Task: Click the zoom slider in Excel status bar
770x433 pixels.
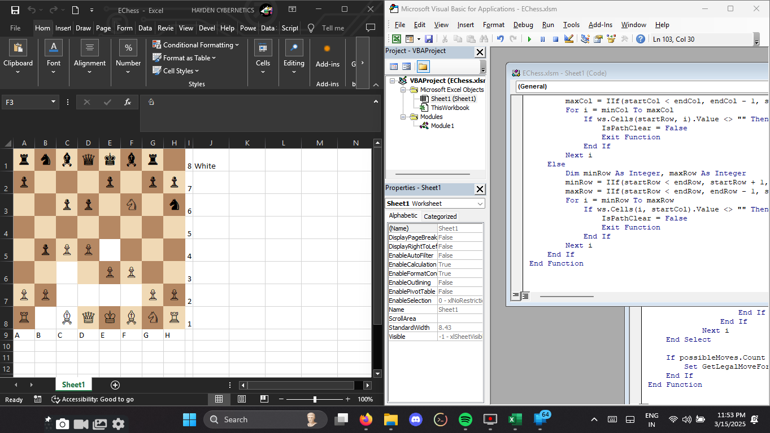Action: point(315,399)
